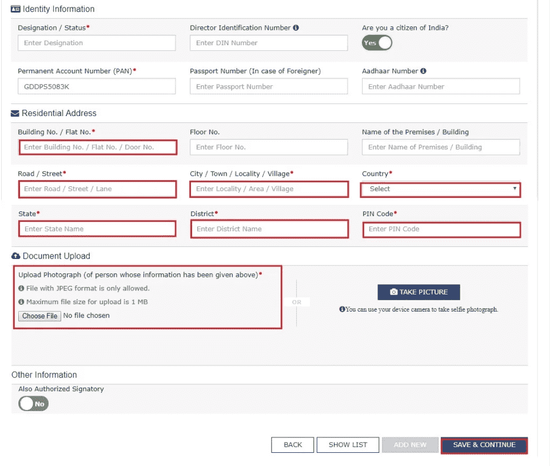Focus the Enter Designation input field
This screenshot has height=466, width=550.
[97, 43]
